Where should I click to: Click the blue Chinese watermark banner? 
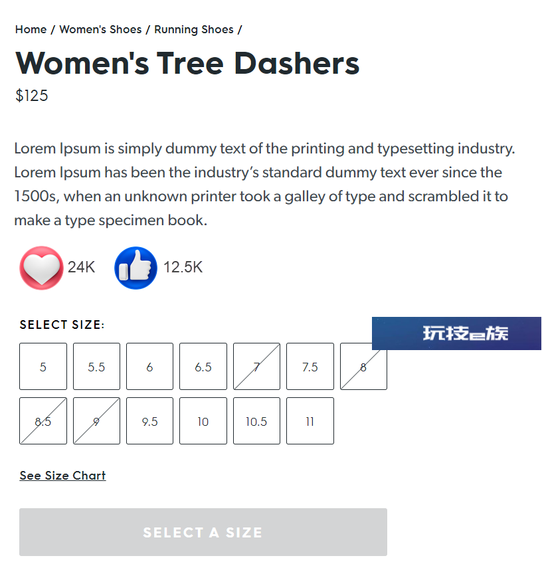coord(456,333)
